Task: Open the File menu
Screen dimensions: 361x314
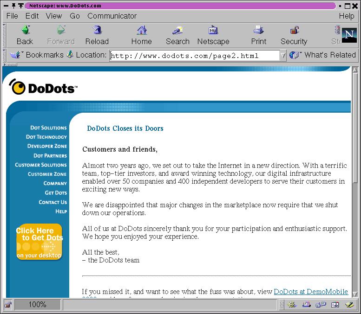Action: tap(12, 16)
